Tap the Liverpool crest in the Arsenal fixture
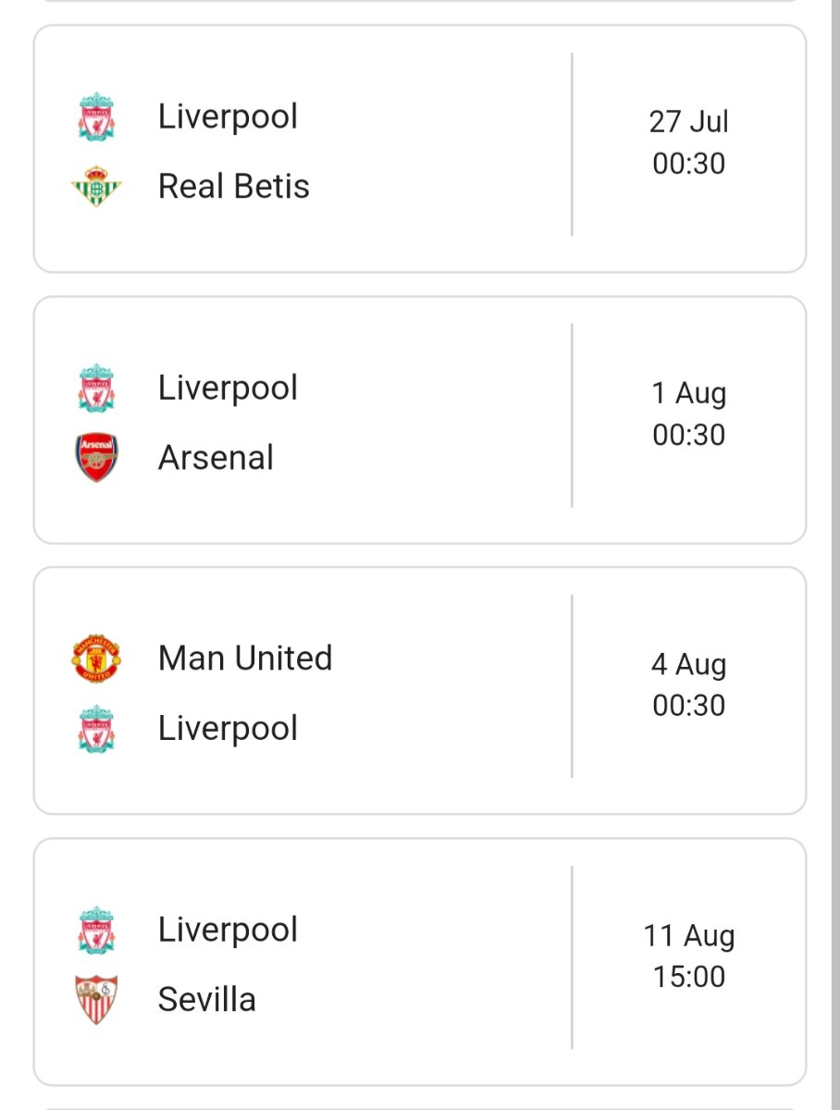The height and width of the screenshot is (1110, 840). pyautogui.click(x=96, y=388)
